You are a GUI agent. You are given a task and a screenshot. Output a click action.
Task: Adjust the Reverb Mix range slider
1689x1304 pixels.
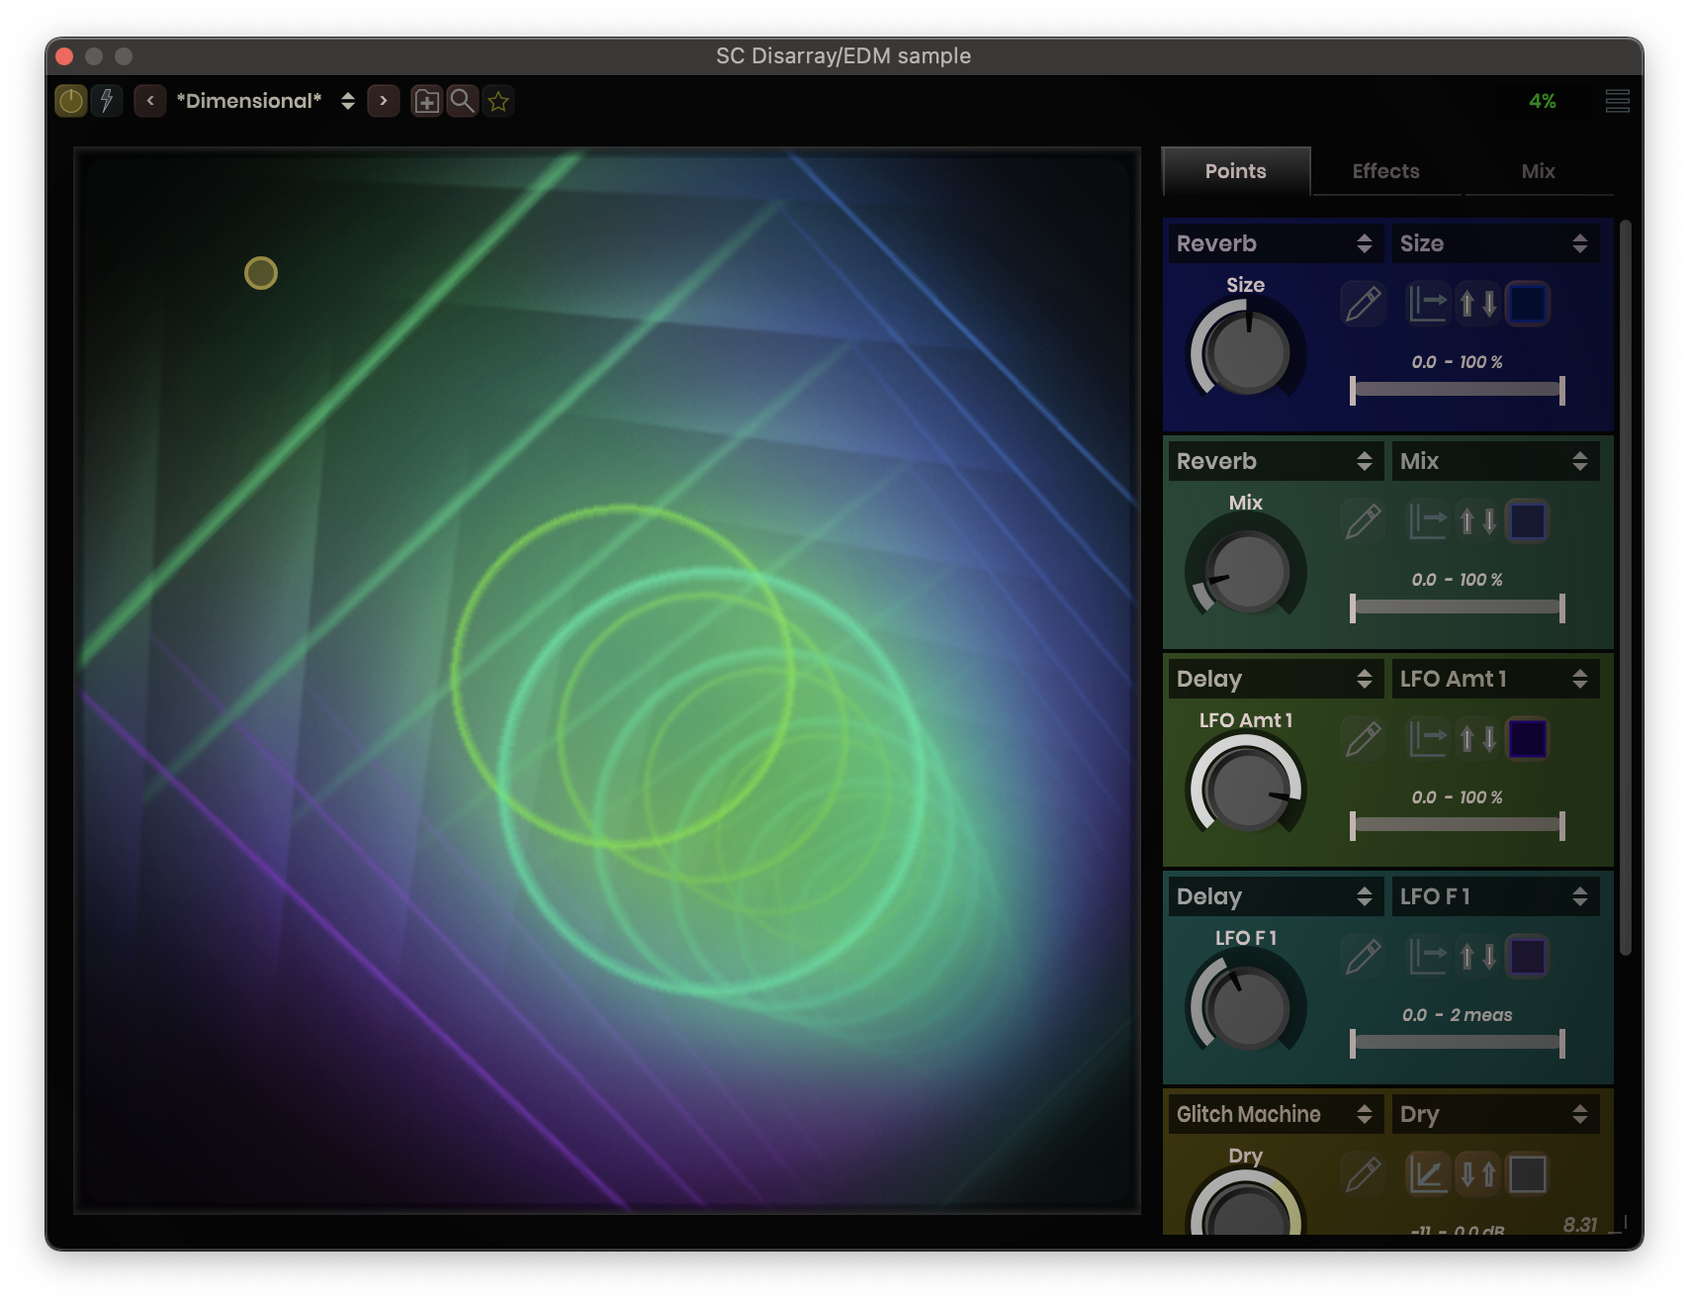coord(1458,607)
